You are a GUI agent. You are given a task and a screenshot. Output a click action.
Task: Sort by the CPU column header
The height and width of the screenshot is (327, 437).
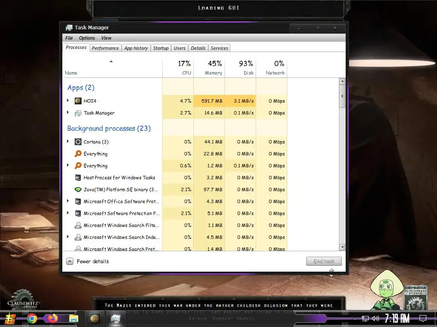pyautogui.click(x=178, y=68)
